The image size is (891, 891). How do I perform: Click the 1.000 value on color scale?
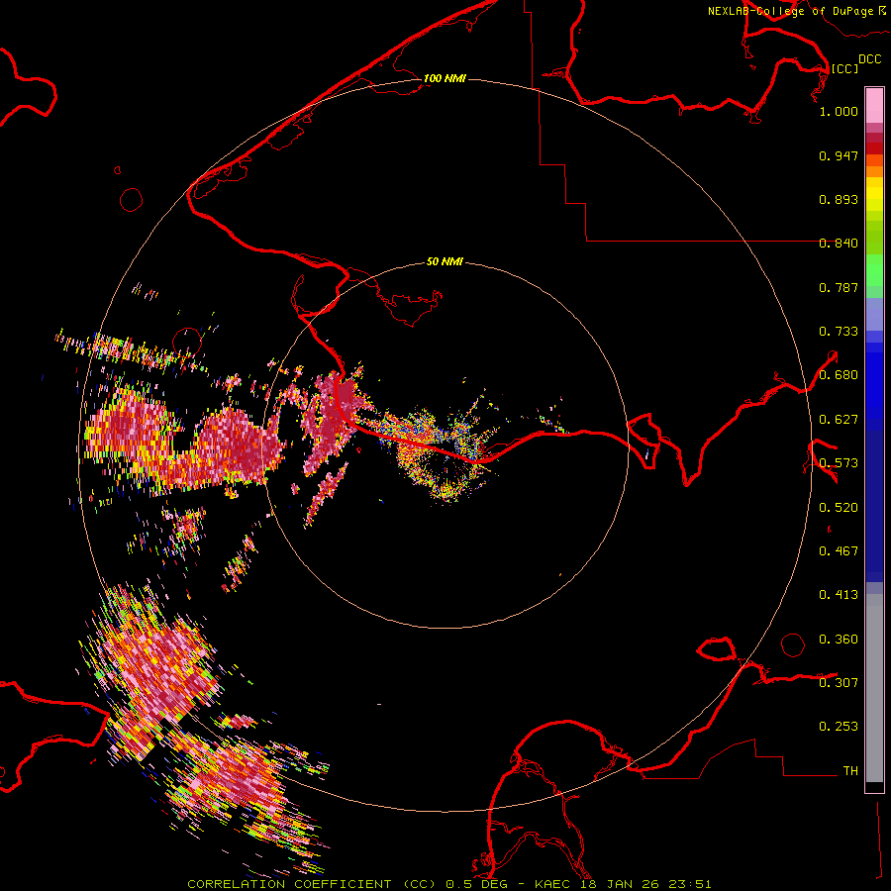(839, 111)
